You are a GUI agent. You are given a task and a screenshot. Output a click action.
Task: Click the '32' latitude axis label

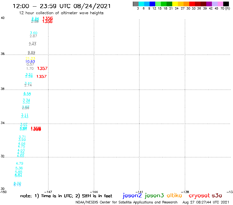[3, 156]
